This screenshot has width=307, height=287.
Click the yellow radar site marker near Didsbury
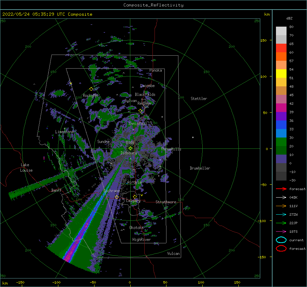[130, 148]
